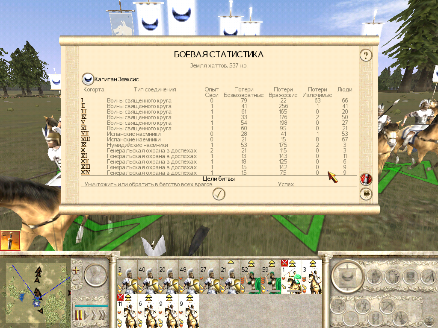Zoom out the minimap with minus button
This screenshot has height=328, width=438.
76,279
